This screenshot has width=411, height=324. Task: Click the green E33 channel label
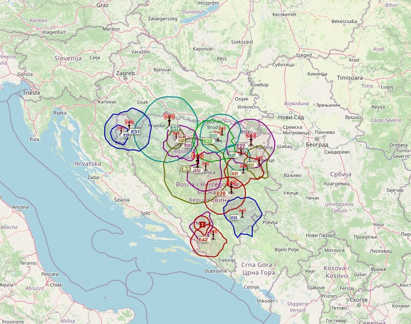[207, 141]
